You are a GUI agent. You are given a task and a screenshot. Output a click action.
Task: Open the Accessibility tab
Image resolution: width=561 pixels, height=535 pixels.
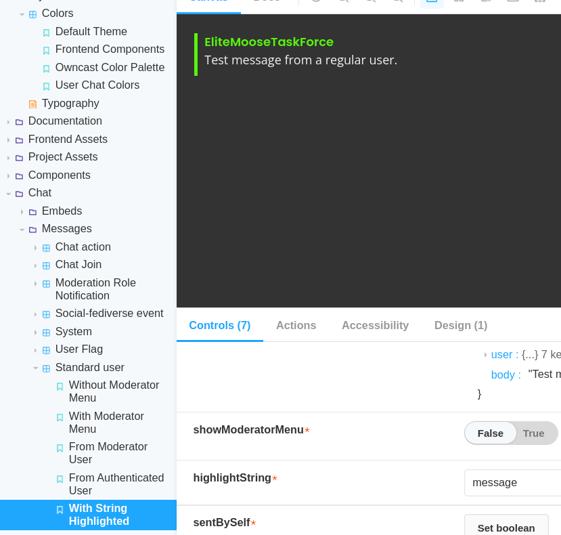point(375,325)
